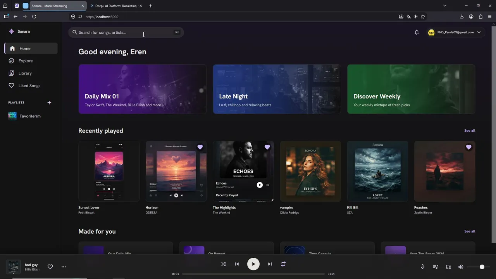Skip to previous track
Image resolution: width=496 pixels, height=279 pixels.
(237, 264)
